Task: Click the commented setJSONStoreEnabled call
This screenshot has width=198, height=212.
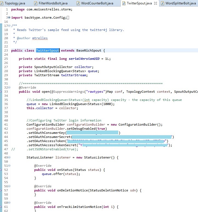Action: tap(52, 149)
